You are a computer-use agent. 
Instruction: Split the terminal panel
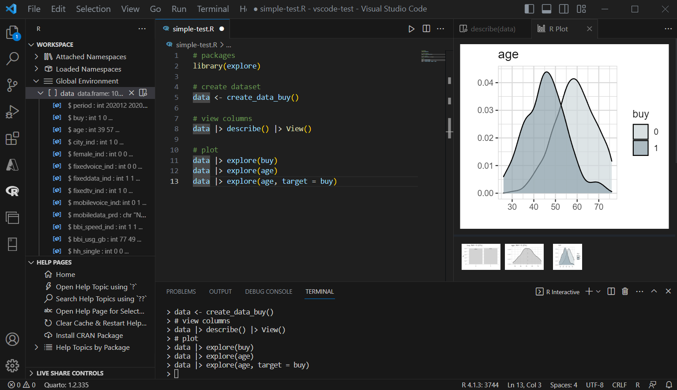tap(611, 292)
